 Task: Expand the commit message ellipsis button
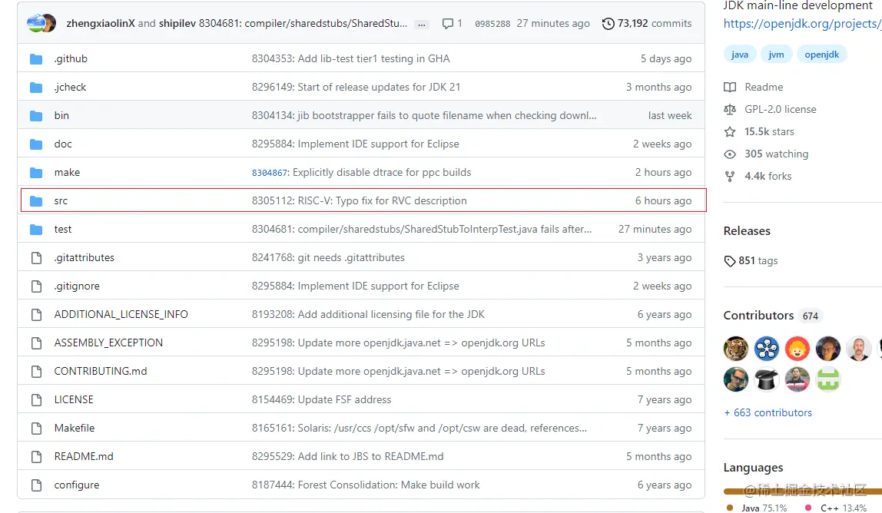tap(421, 24)
